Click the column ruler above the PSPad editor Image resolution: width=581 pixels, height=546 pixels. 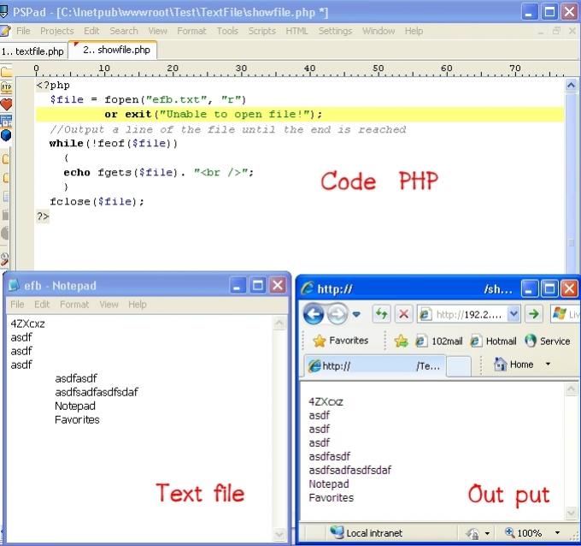point(298,70)
